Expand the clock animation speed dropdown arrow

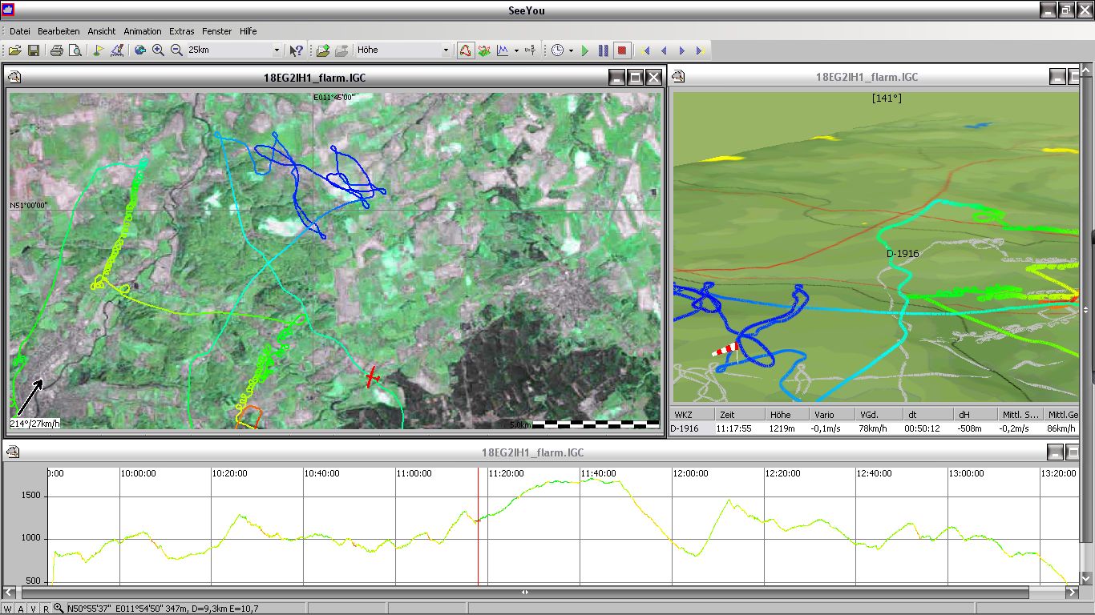click(x=571, y=50)
